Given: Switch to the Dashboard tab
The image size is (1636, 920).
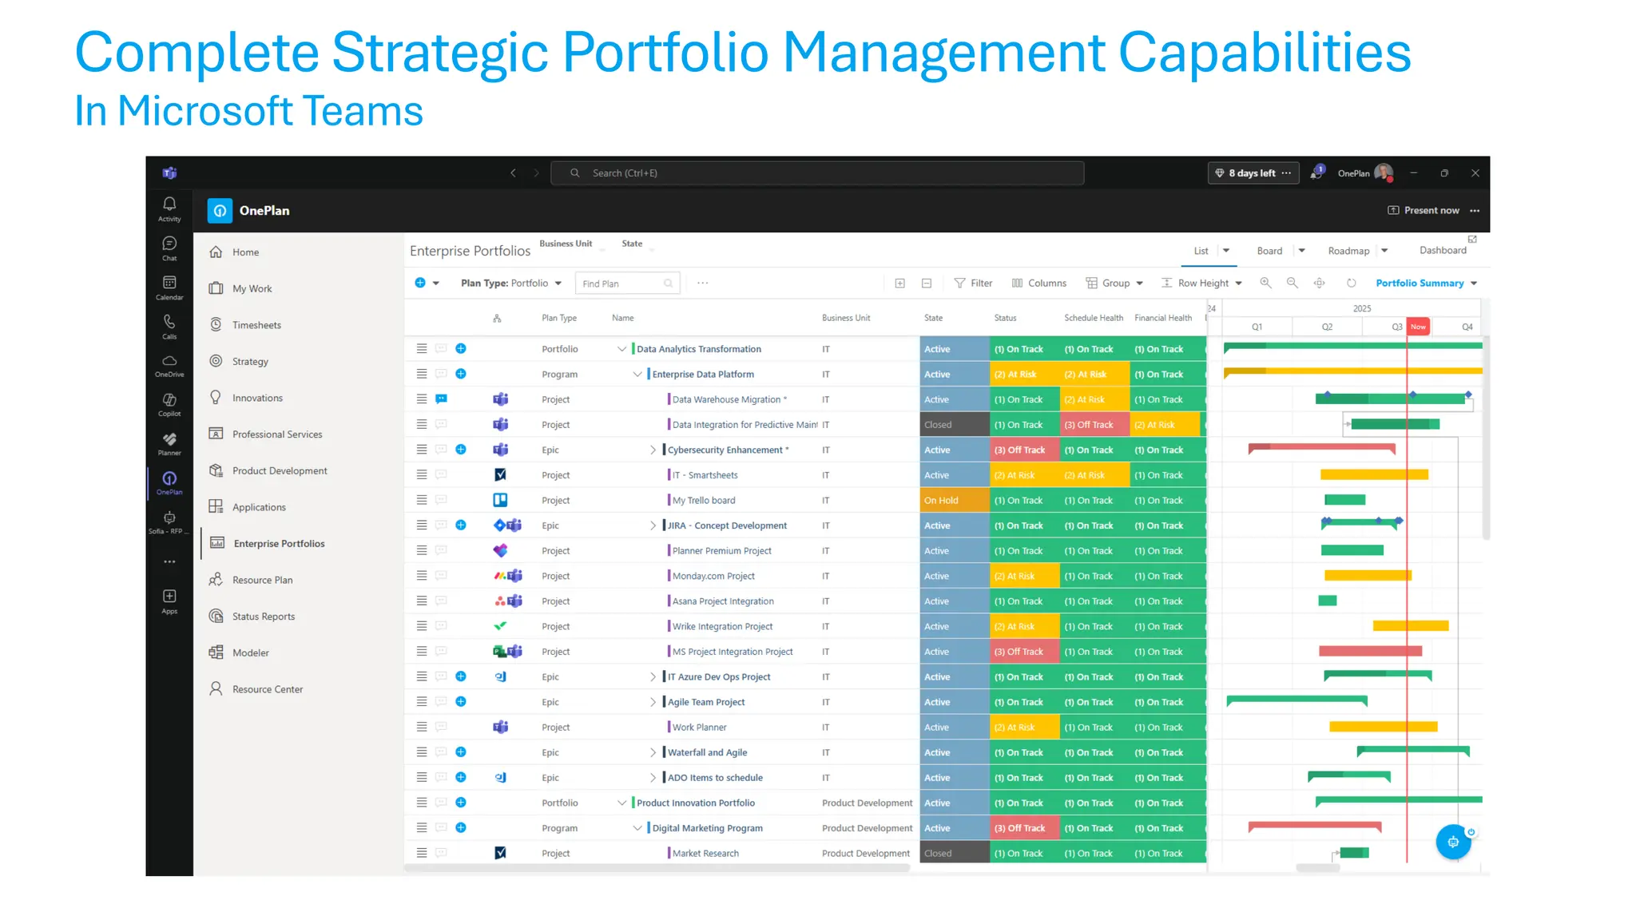Looking at the screenshot, I should click(x=1443, y=250).
